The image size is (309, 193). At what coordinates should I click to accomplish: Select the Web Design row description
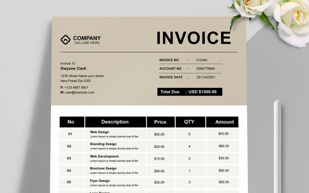(114, 134)
